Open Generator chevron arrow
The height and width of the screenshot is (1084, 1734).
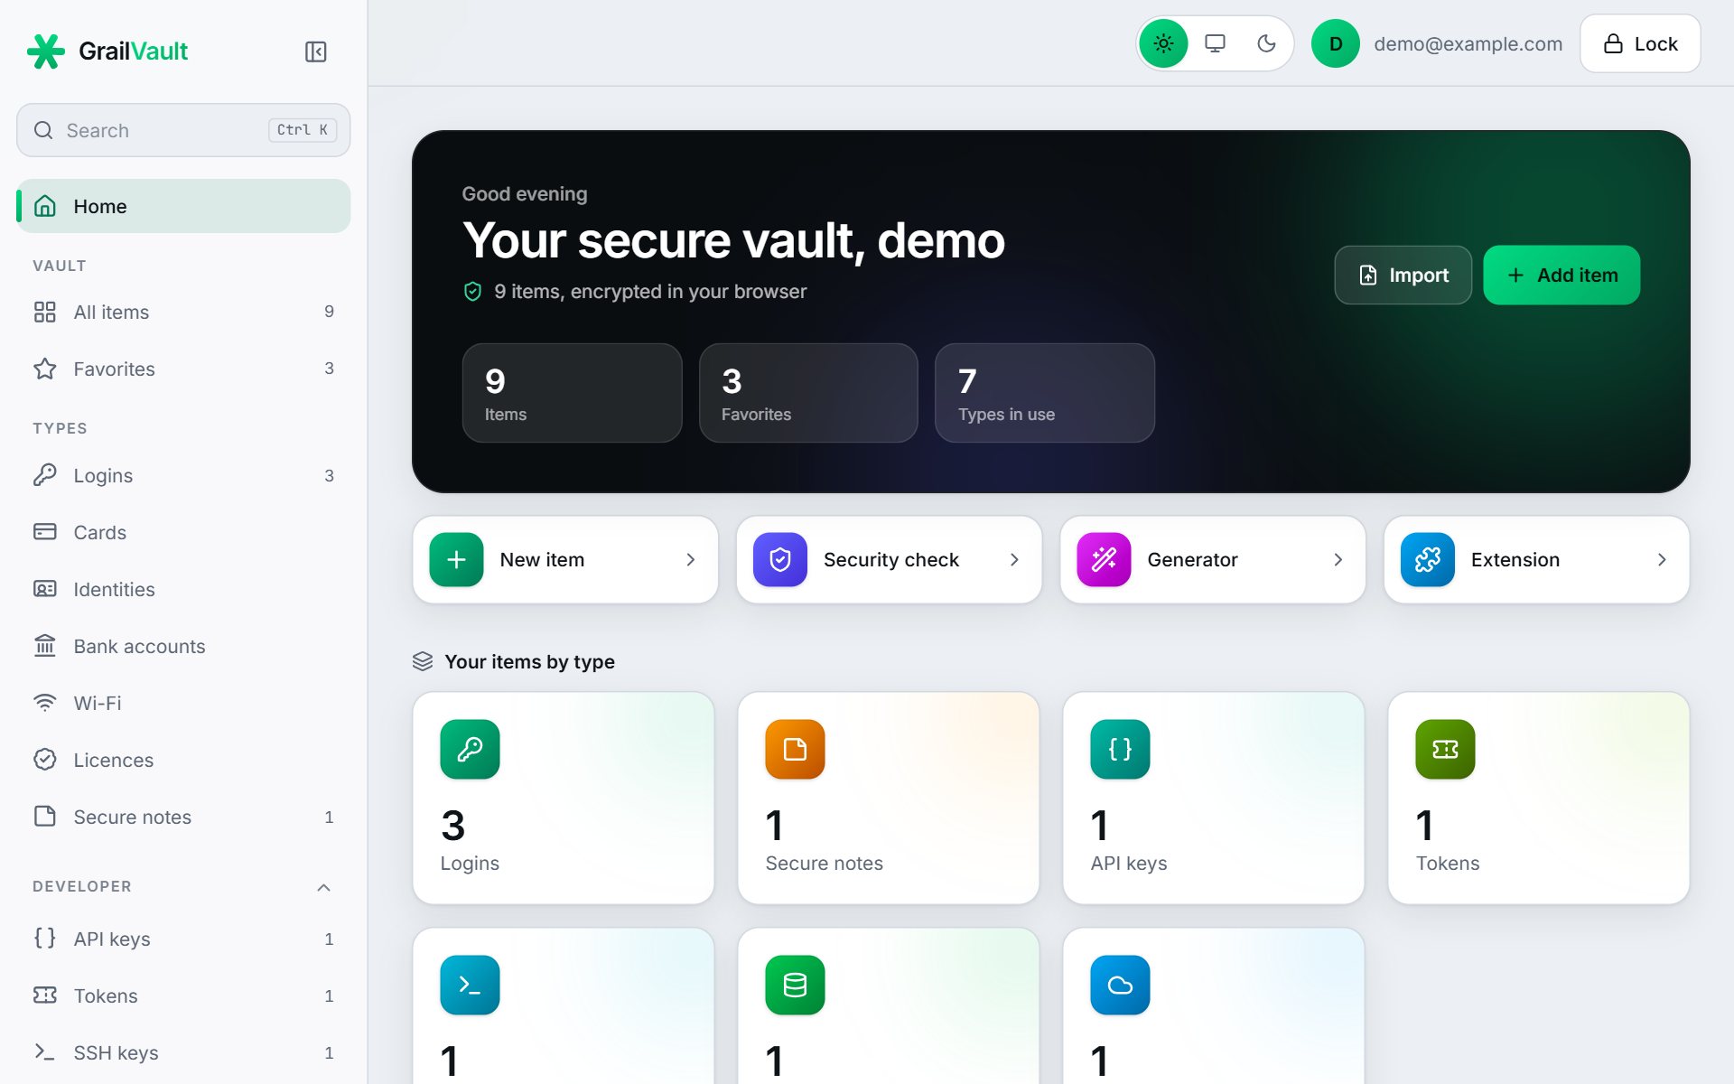1338,559
